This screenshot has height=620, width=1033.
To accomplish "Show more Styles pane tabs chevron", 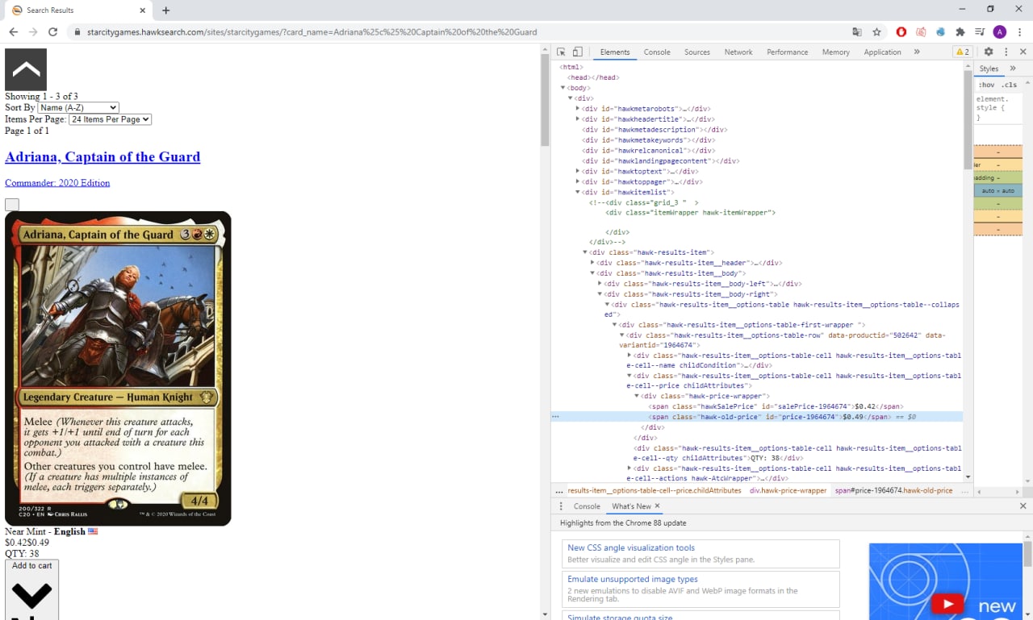I will point(1013,69).
